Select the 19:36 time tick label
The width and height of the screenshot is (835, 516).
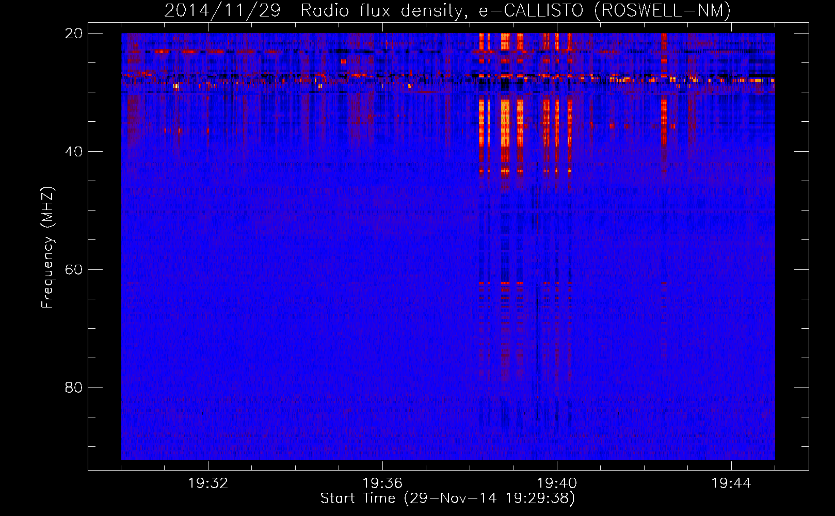pos(382,483)
